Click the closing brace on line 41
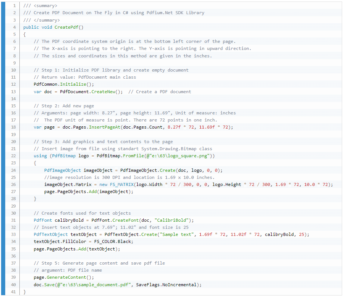The height and width of the screenshot is (297, 344). click(x=25, y=292)
